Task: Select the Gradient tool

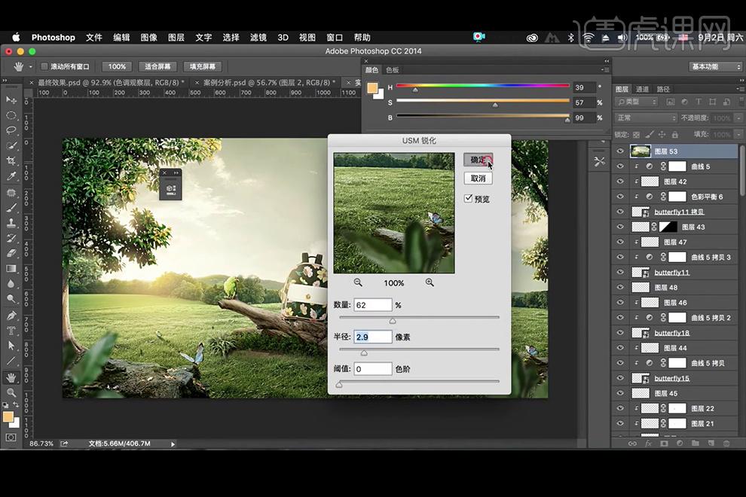Action: (x=11, y=269)
